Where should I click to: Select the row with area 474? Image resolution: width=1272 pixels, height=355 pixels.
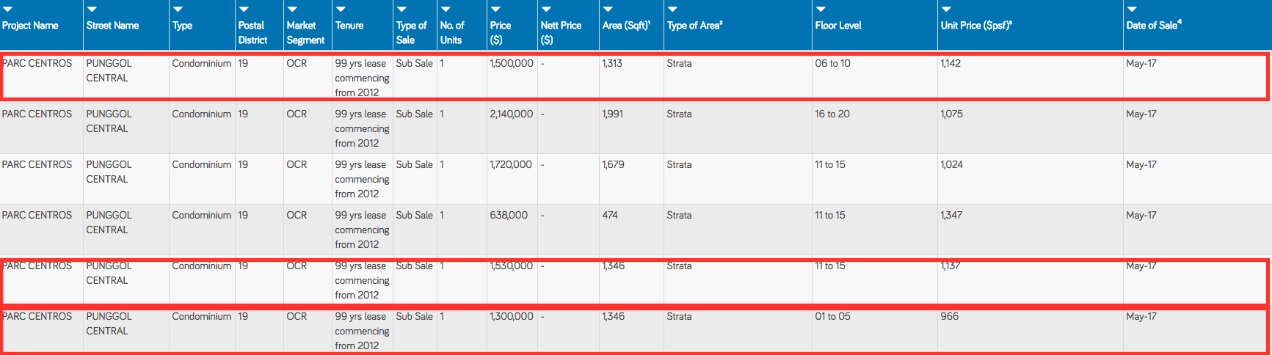pos(636,230)
